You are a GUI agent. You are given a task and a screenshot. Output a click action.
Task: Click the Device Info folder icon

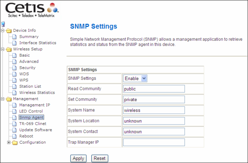click(9, 30)
